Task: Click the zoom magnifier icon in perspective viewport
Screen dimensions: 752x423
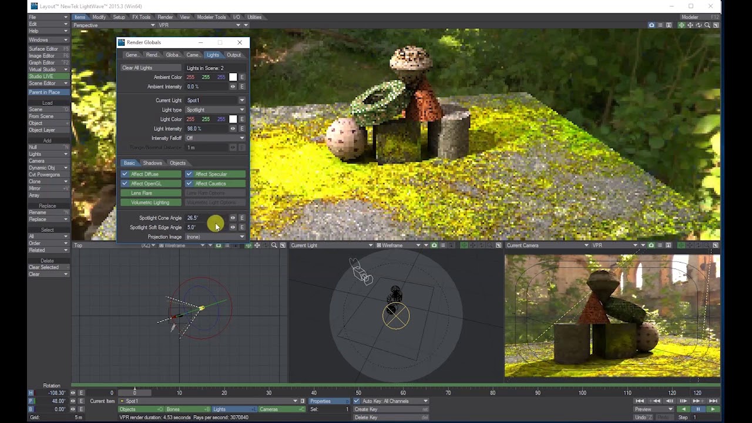Action: click(707, 25)
